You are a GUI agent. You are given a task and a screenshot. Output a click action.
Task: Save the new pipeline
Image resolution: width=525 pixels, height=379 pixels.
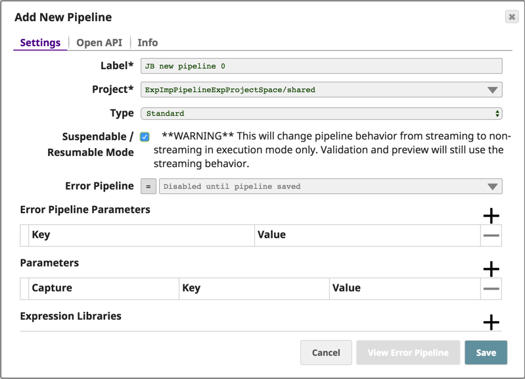pos(486,353)
